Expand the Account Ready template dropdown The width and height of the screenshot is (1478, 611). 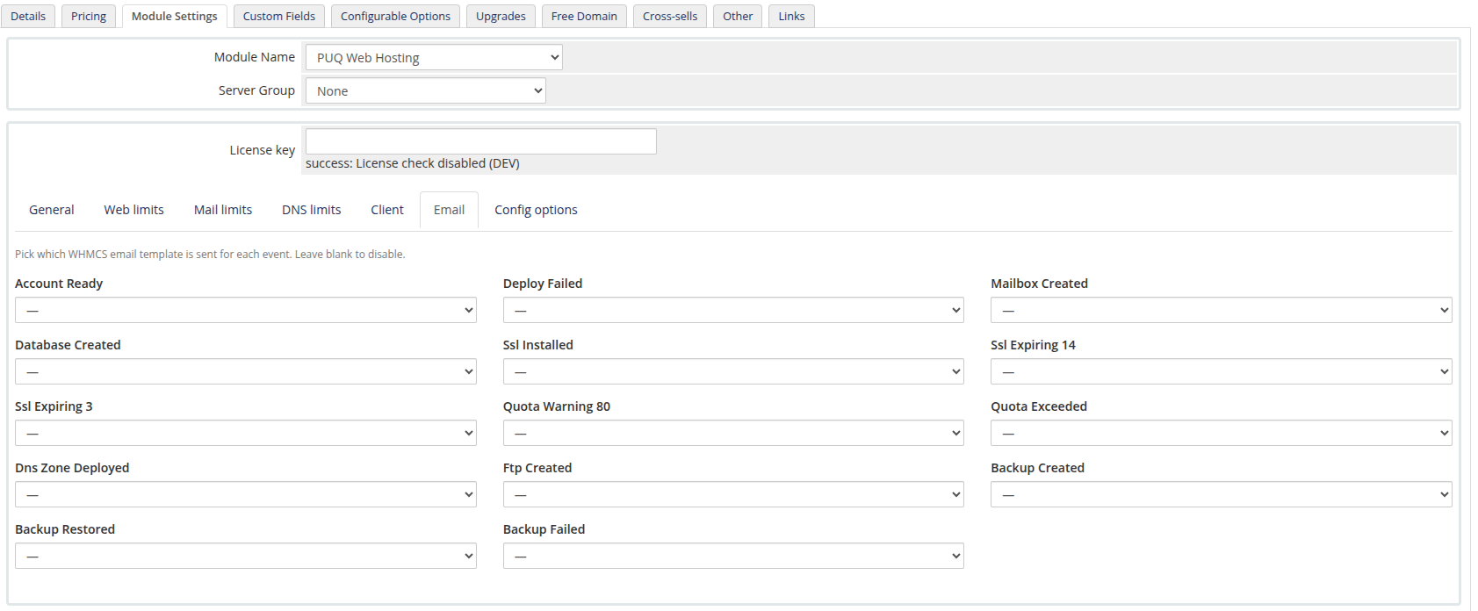[246, 310]
